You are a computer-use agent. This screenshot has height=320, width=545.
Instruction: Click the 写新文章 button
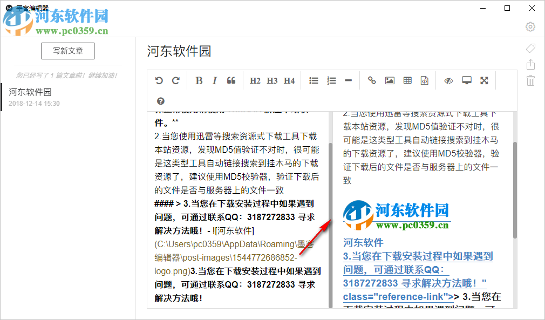pyautogui.click(x=68, y=51)
